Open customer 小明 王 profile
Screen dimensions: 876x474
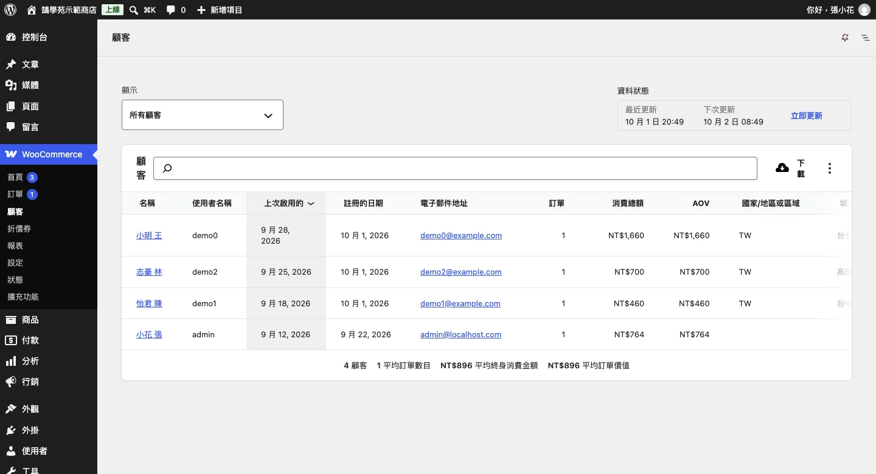tap(149, 236)
